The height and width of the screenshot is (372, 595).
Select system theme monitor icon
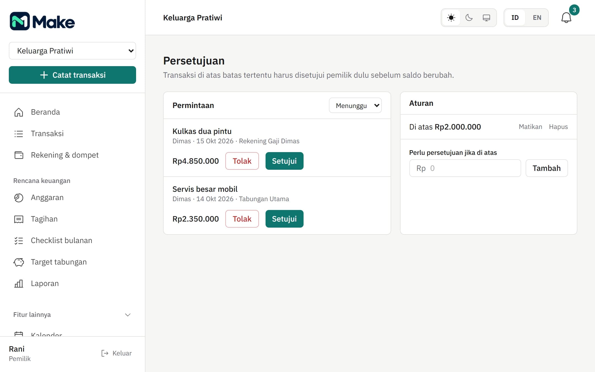coord(486,18)
